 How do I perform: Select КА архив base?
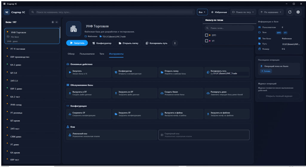32,153
